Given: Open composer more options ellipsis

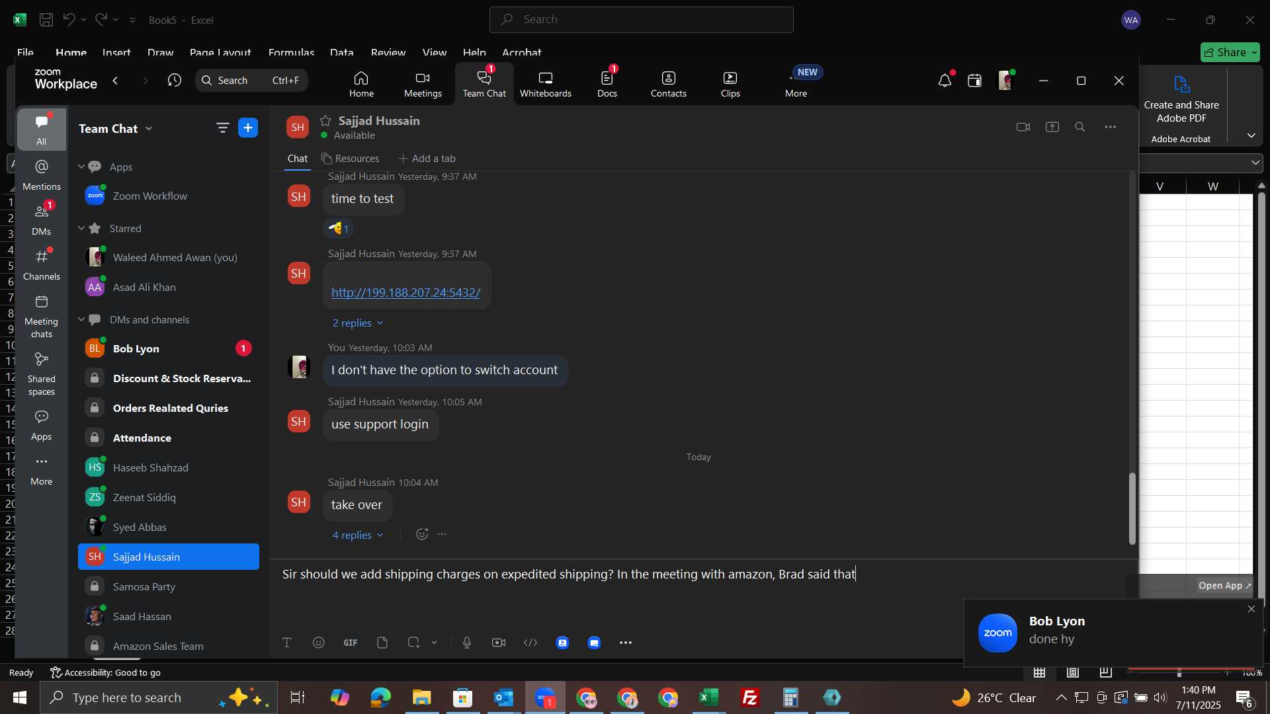Looking at the screenshot, I should click(626, 643).
